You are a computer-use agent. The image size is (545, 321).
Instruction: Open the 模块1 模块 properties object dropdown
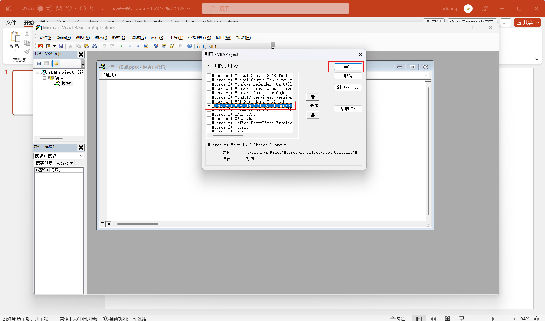point(81,156)
